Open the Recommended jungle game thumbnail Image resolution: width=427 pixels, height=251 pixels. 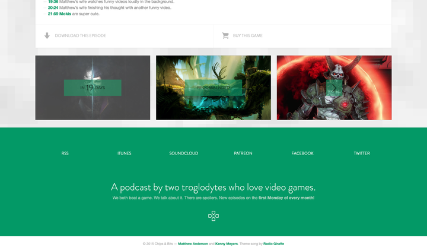pyautogui.click(x=213, y=88)
